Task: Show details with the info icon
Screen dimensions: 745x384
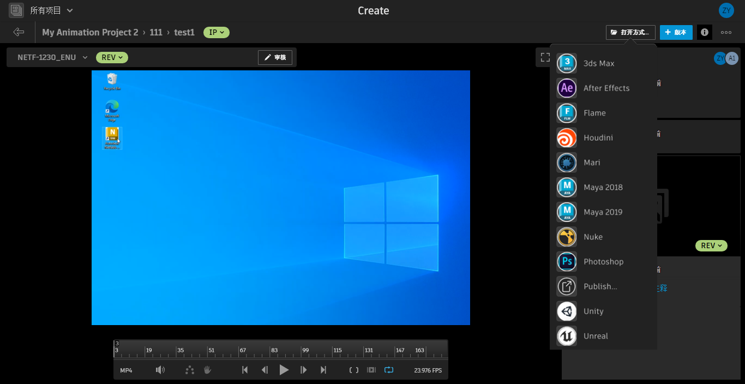Action: (705, 32)
